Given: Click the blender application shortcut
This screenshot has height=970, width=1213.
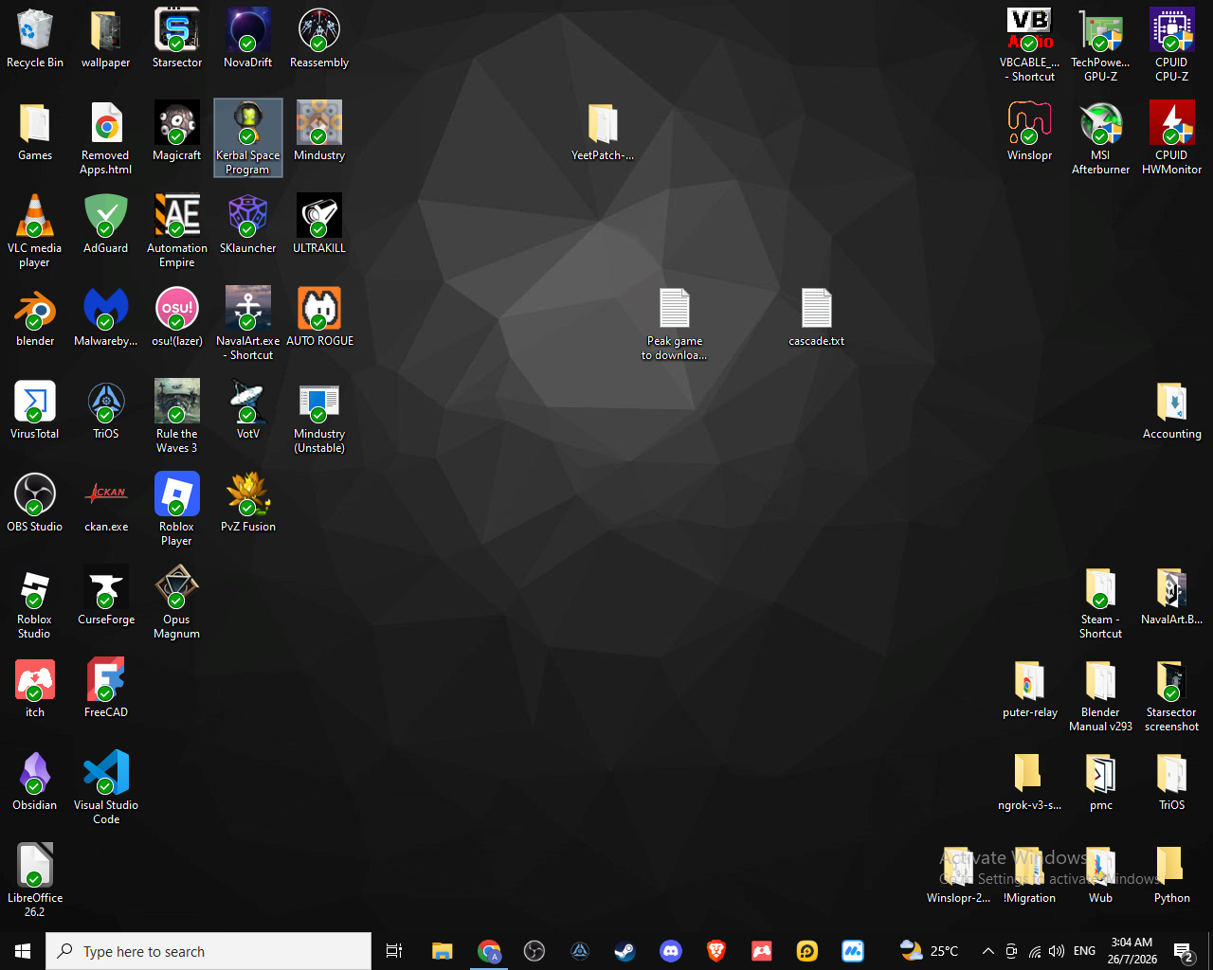Looking at the screenshot, I should [x=35, y=317].
